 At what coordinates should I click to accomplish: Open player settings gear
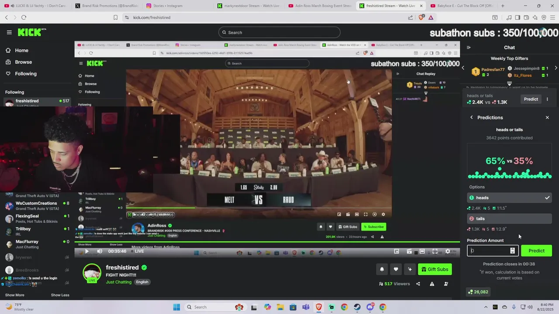pyautogui.click(x=448, y=251)
